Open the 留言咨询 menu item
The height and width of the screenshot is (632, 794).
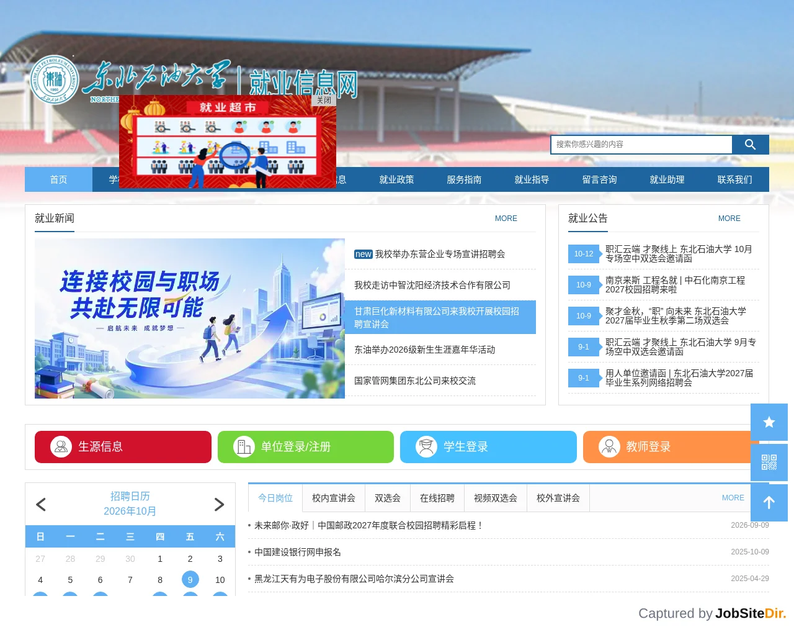[x=599, y=179]
